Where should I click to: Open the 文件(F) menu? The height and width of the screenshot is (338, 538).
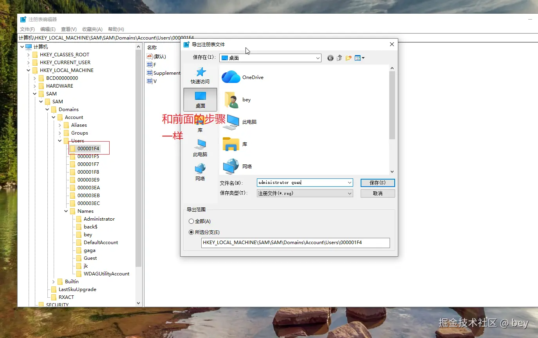tap(27, 29)
